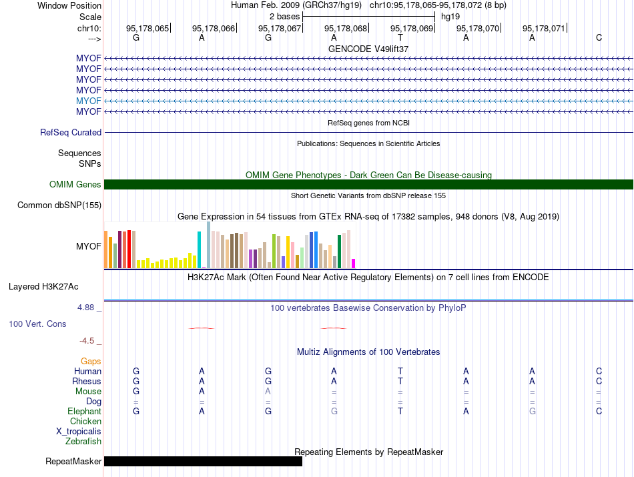The image size is (634, 477).
Task: Open the OMIM Genes track label
Action: [75, 184]
